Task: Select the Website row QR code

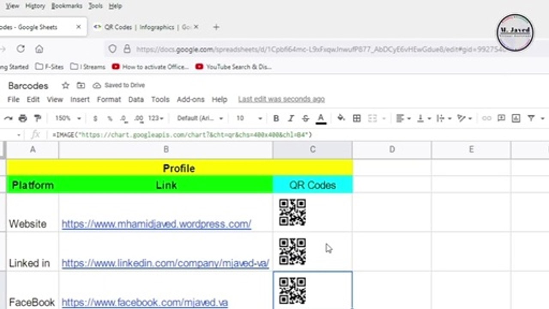Action: coord(293,212)
